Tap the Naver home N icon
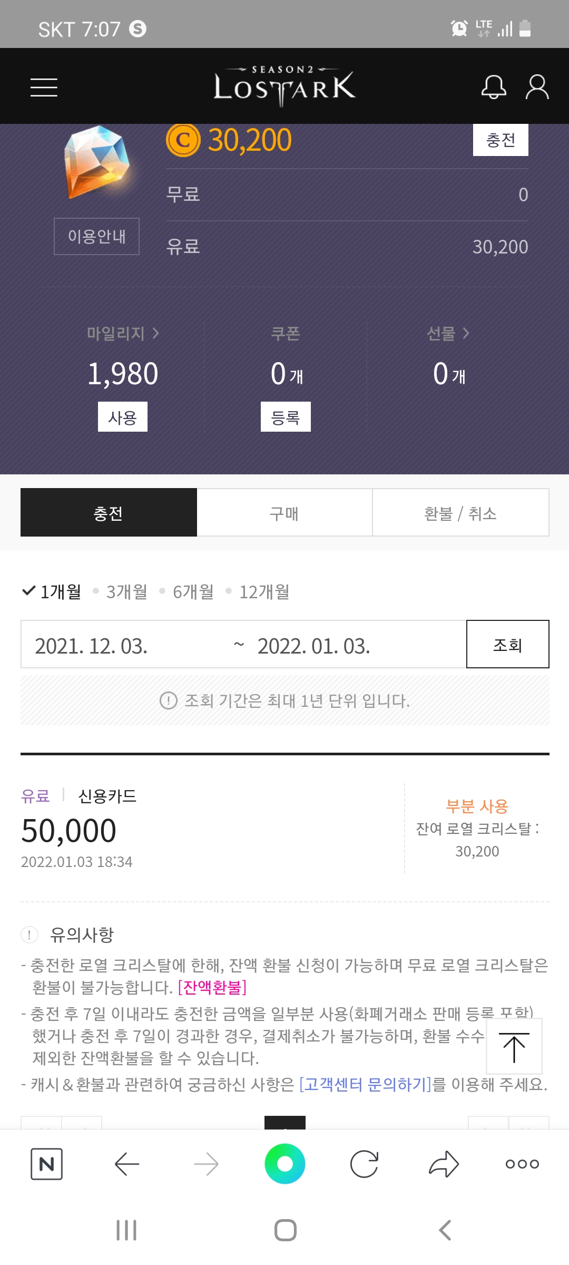This screenshot has height=1265, width=569. [46, 1164]
